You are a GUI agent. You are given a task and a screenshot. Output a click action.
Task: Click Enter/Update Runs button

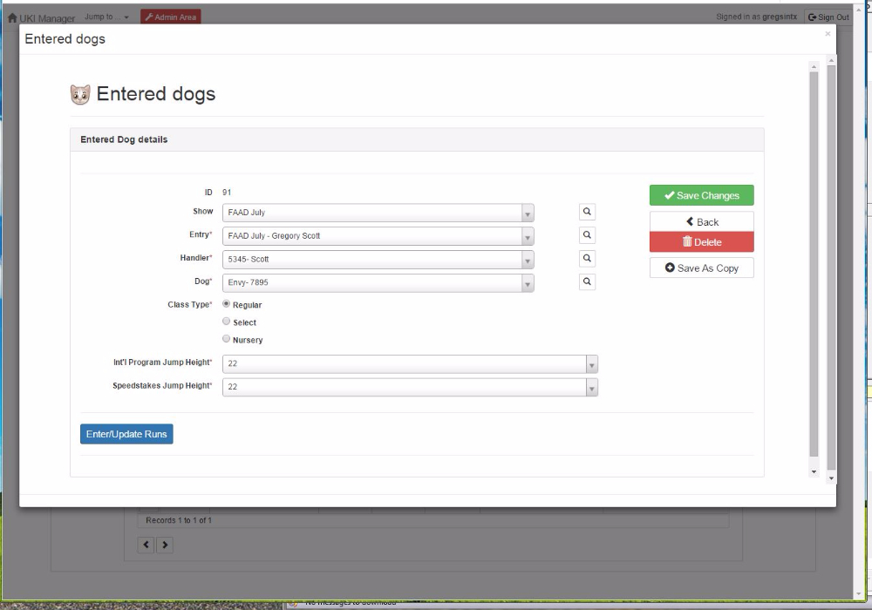tap(126, 435)
